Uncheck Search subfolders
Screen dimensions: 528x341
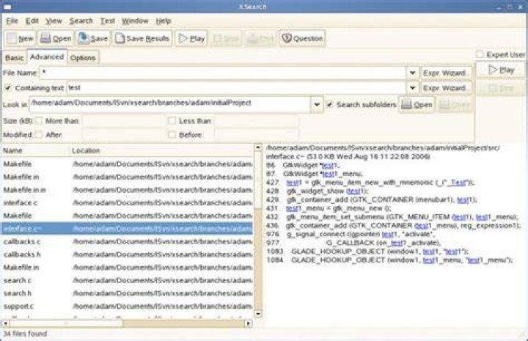[x=329, y=105]
